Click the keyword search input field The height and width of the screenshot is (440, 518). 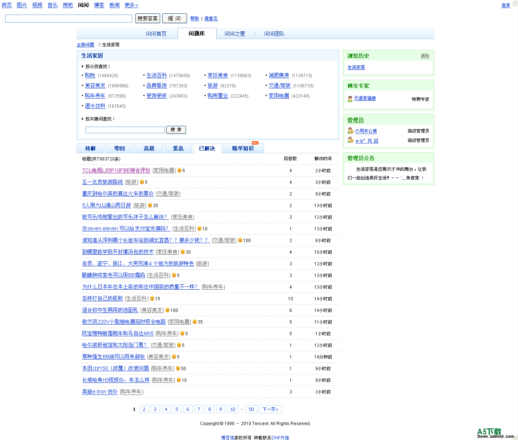pos(125,130)
